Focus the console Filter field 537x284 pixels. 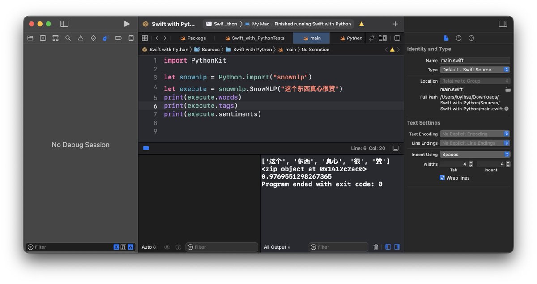click(x=338, y=247)
